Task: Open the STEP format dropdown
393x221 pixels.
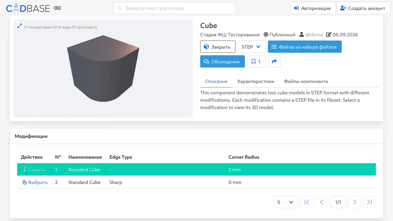Action: click(x=252, y=47)
